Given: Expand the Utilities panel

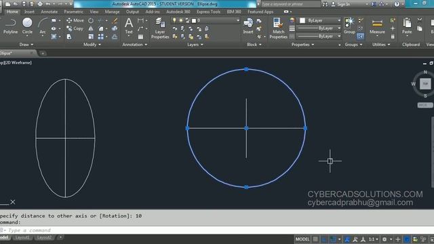Looking at the screenshot, I should click(x=381, y=45).
